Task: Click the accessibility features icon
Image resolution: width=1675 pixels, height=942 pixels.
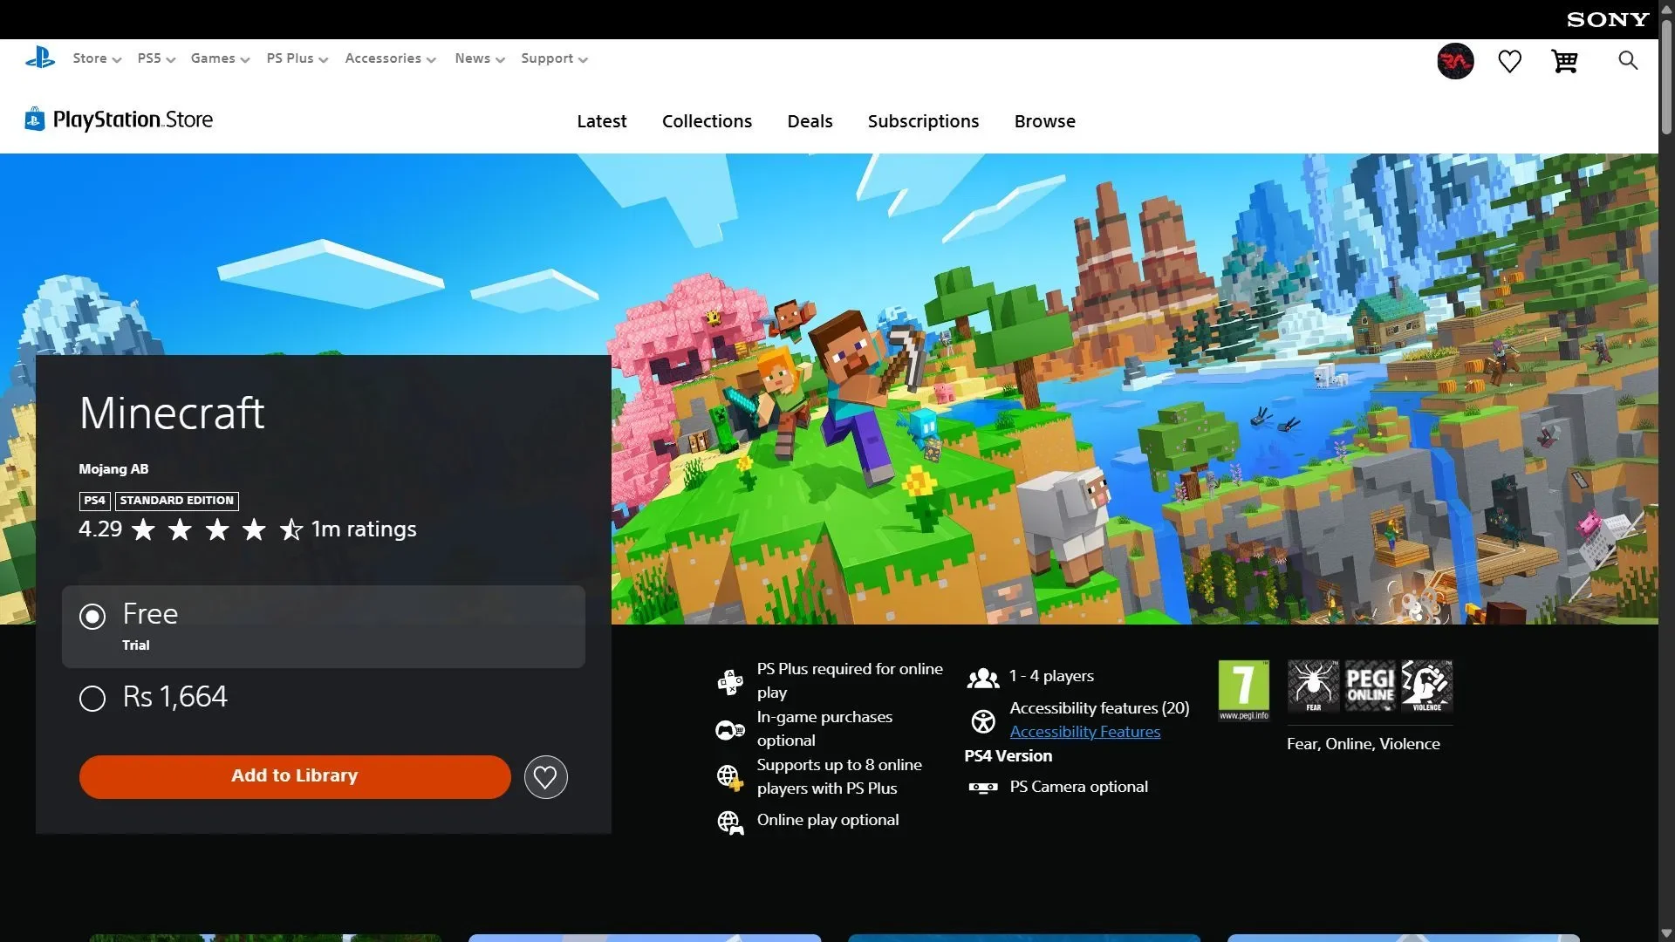Action: [983, 721]
